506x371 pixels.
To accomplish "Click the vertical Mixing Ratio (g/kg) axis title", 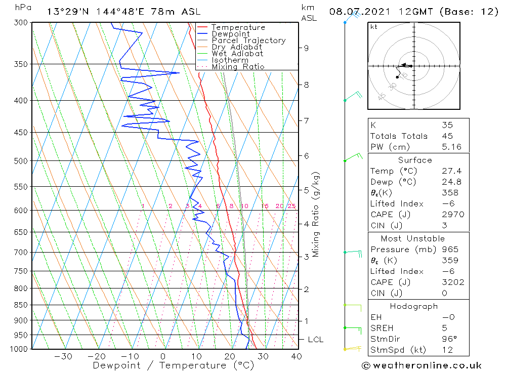I will pyautogui.click(x=316, y=215).
